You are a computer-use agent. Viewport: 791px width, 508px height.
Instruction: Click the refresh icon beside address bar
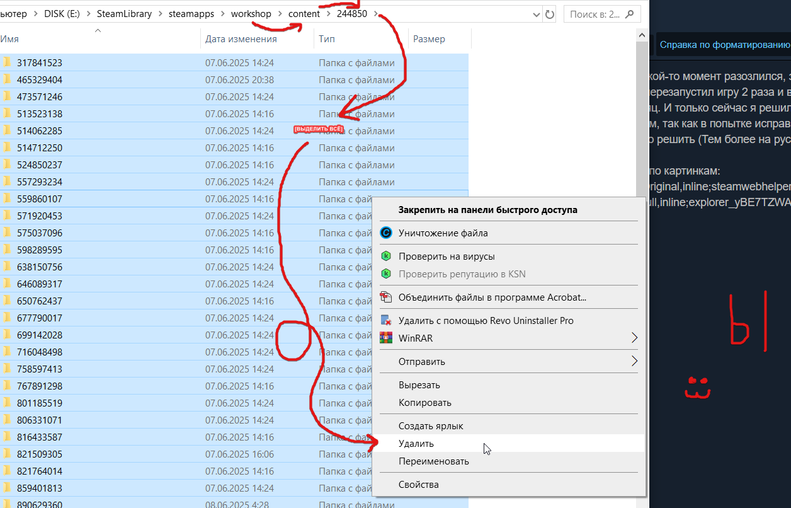point(549,14)
